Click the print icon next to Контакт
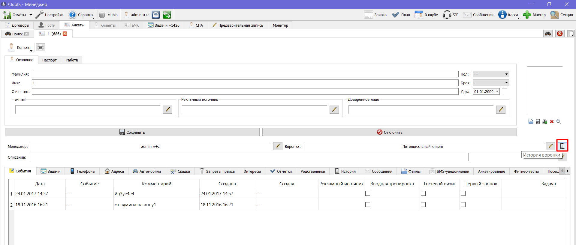Viewport: 576px width, 245px height. 41,47
